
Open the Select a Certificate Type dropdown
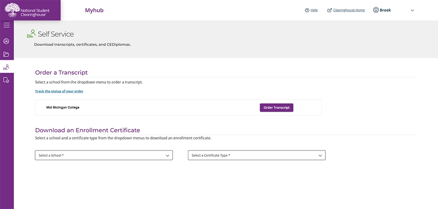coord(257,155)
